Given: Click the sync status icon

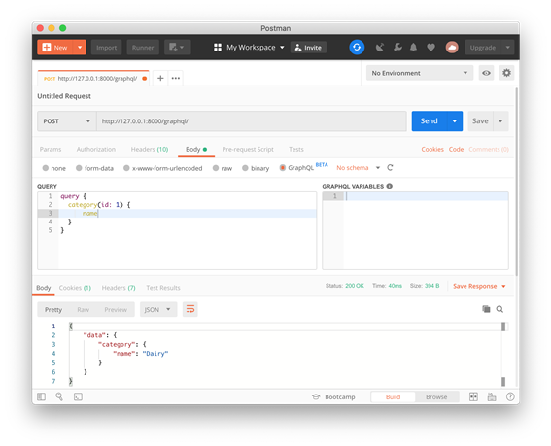Looking at the screenshot, I should [x=357, y=47].
